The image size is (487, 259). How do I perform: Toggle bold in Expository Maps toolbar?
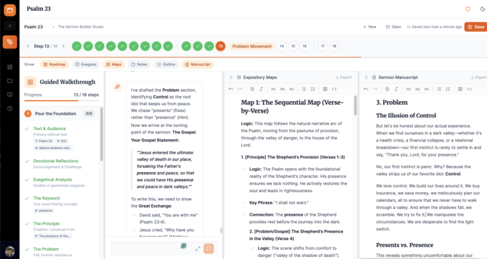point(252,89)
